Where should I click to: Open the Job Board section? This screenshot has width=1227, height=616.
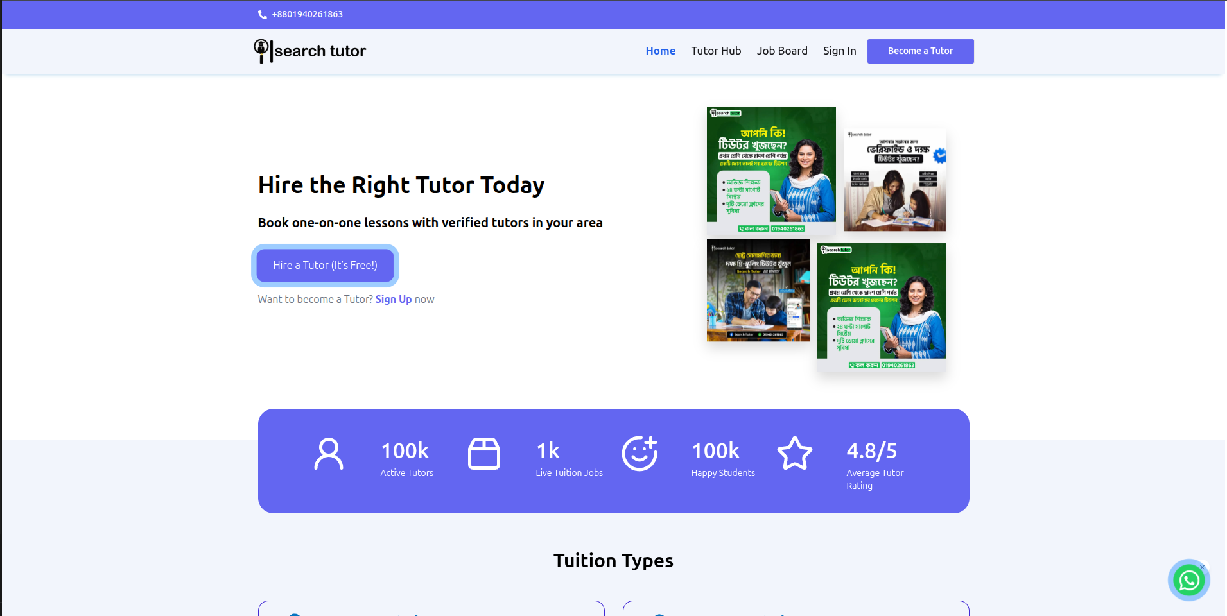click(782, 51)
